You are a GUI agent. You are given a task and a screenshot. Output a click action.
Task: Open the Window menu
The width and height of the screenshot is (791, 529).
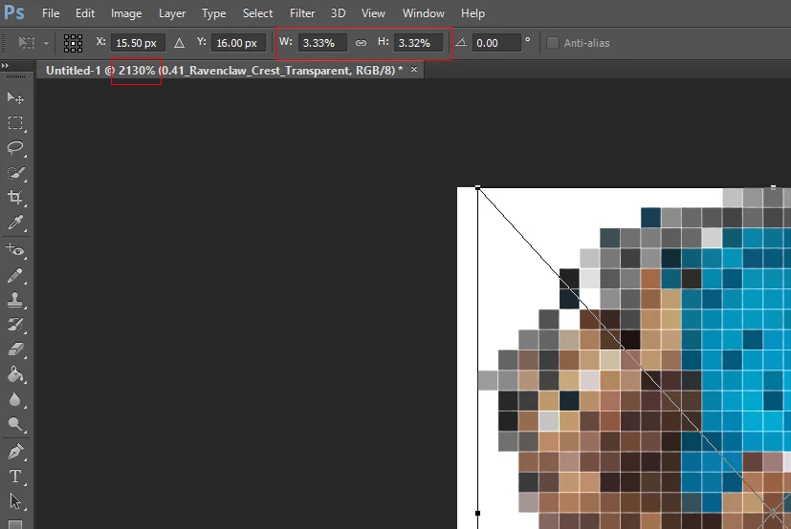click(424, 13)
